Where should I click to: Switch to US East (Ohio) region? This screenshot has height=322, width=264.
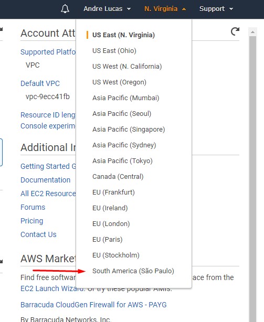click(114, 51)
